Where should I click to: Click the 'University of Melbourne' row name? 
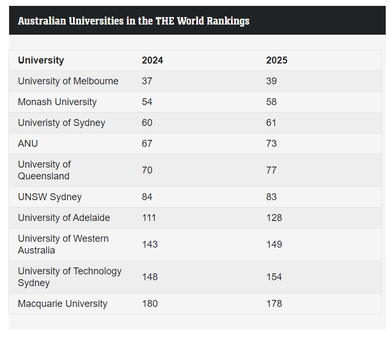coord(68,81)
